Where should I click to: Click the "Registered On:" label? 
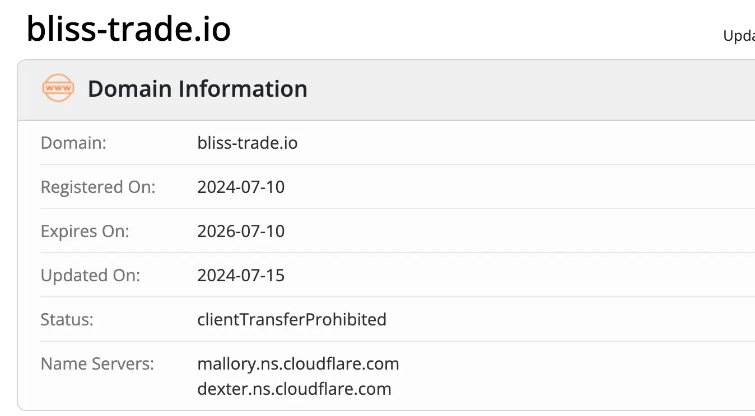(x=98, y=187)
